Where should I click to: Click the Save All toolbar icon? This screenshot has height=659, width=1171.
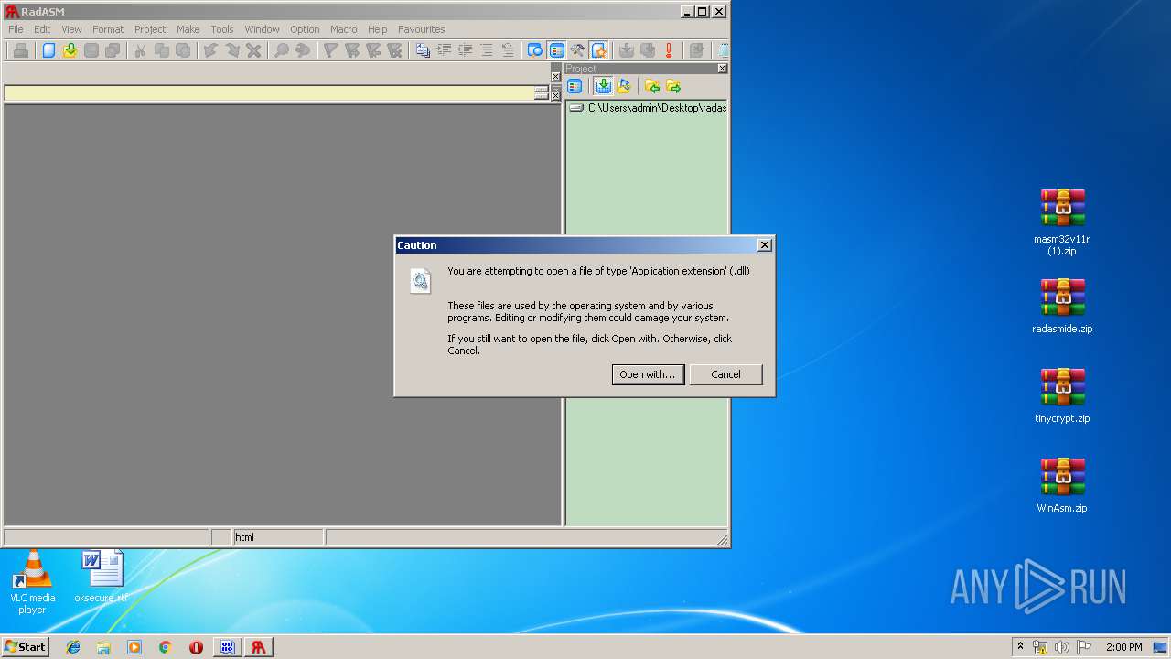click(113, 50)
